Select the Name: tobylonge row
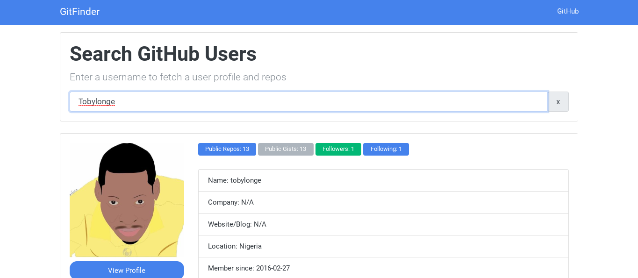638x278 pixels. coord(383,180)
